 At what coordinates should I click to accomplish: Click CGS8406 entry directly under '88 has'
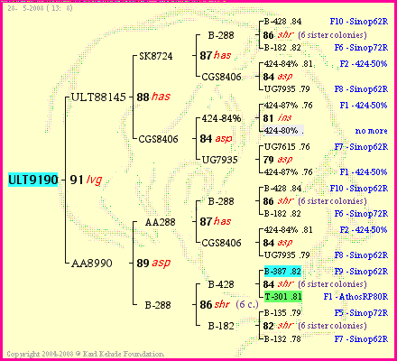158,139
